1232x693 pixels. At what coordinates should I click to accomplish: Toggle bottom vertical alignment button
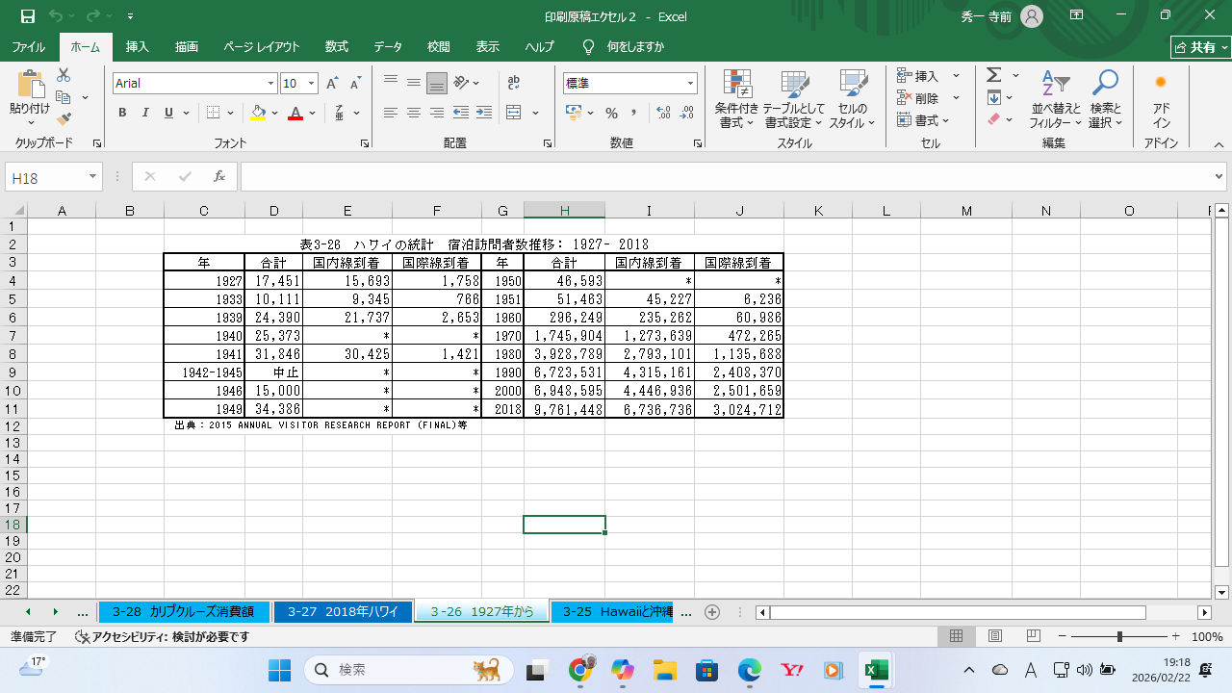[x=437, y=84]
